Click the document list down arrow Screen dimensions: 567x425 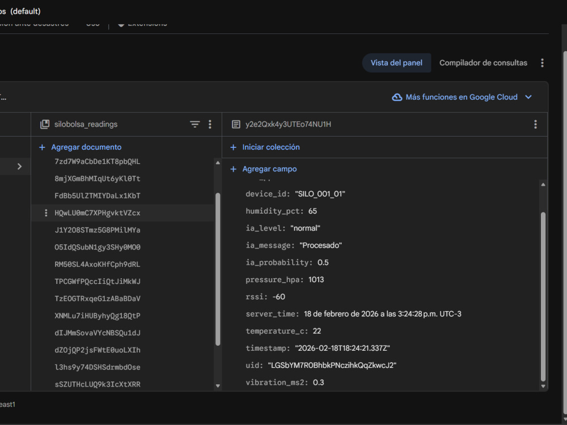[x=218, y=385]
